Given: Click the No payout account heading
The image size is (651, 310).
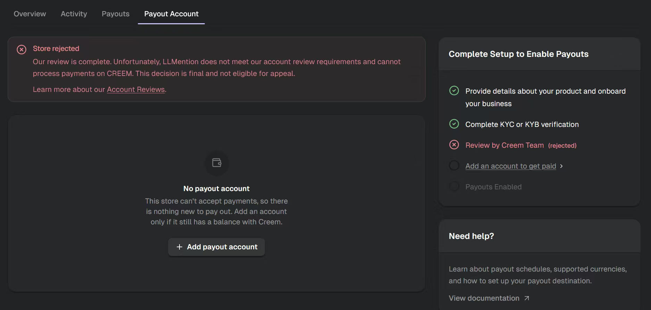Looking at the screenshot, I should [216, 189].
